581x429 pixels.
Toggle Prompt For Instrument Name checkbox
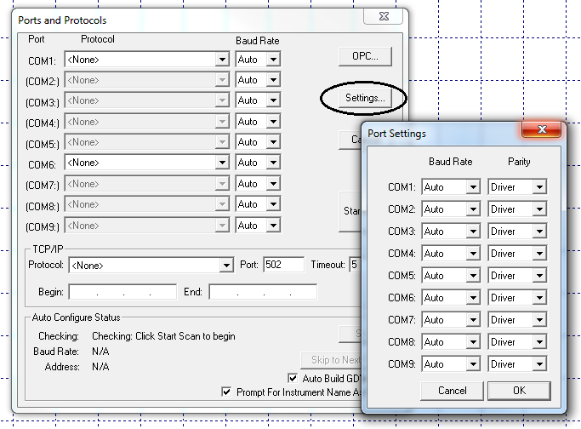[x=226, y=392]
